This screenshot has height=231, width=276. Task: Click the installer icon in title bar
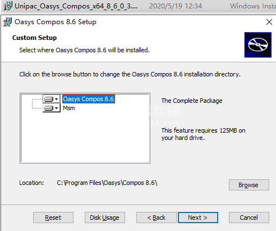click(8, 22)
